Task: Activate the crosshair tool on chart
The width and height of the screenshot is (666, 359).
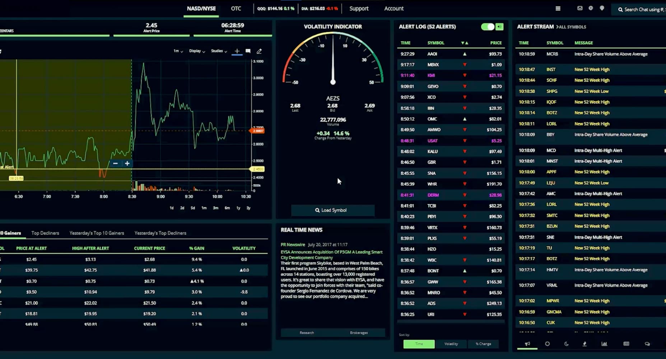Action: point(237,51)
